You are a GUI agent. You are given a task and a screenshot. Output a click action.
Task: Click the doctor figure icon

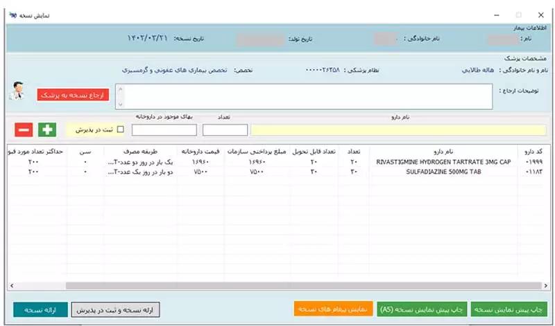point(17,91)
